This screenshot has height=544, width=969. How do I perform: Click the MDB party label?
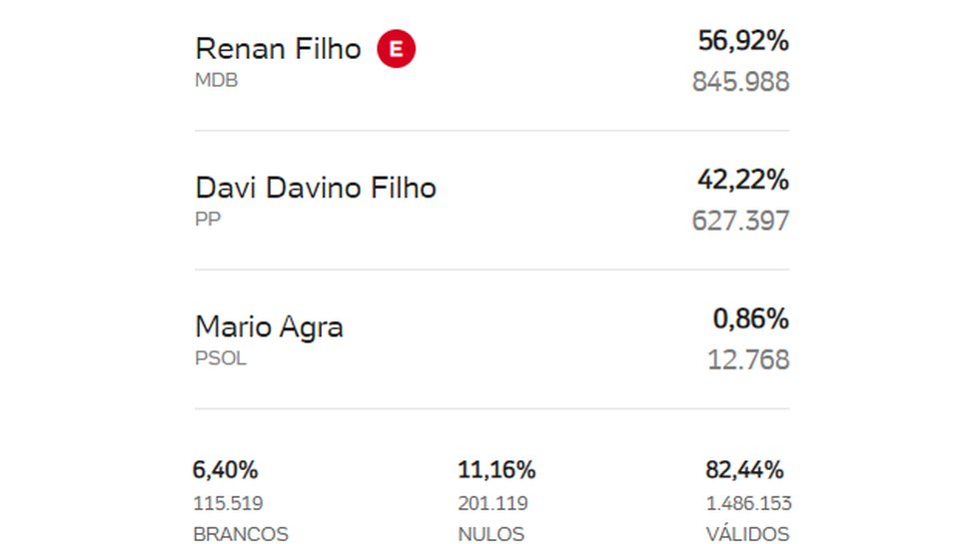(x=217, y=80)
